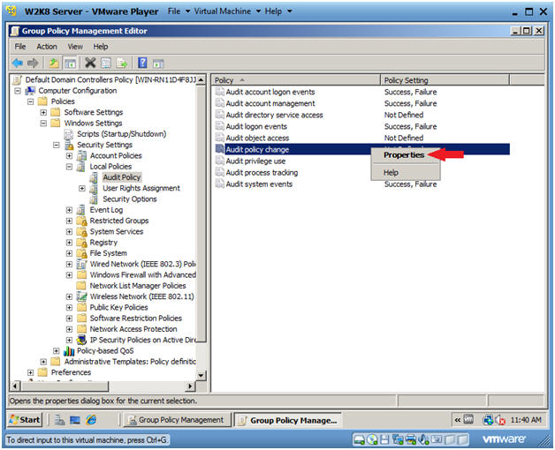
Task: Expand the User Rights Assignment node
Action: tap(82, 189)
